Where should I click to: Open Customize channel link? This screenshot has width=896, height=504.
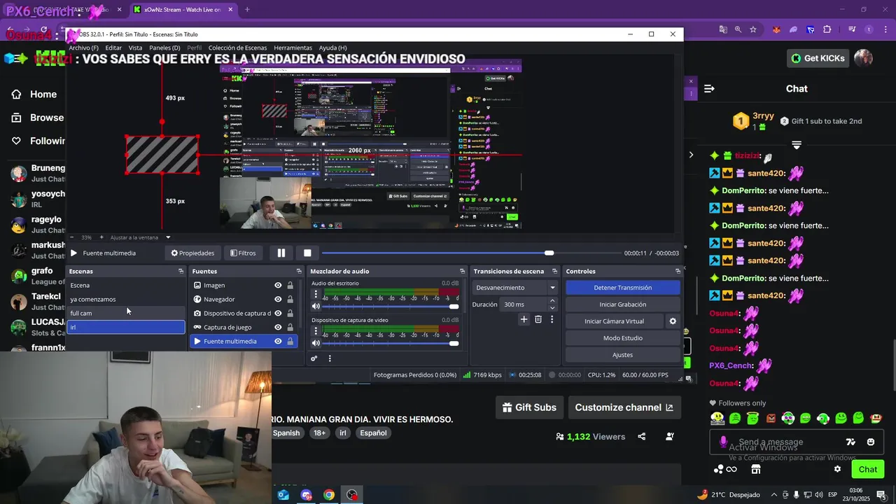click(x=624, y=407)
